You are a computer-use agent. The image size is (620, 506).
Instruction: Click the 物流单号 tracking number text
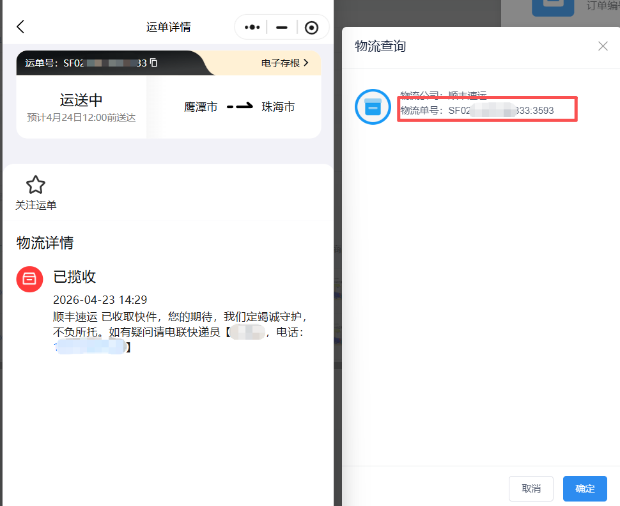(477, 111)
